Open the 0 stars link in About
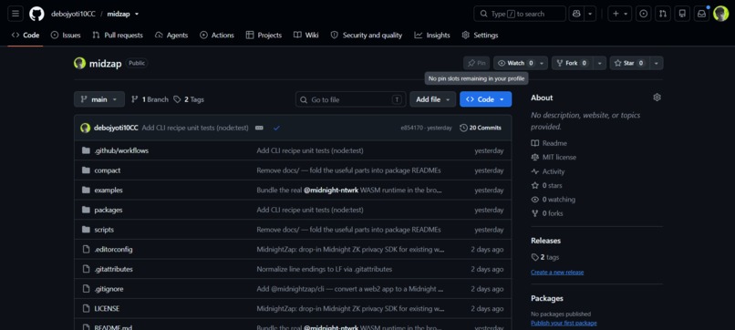Image resolution: width=735 pixels, height=330 pixels. click(546, 185)
